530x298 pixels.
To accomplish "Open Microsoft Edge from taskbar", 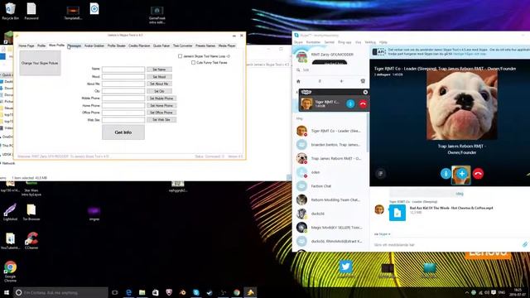I will click(x=128, y=292).
